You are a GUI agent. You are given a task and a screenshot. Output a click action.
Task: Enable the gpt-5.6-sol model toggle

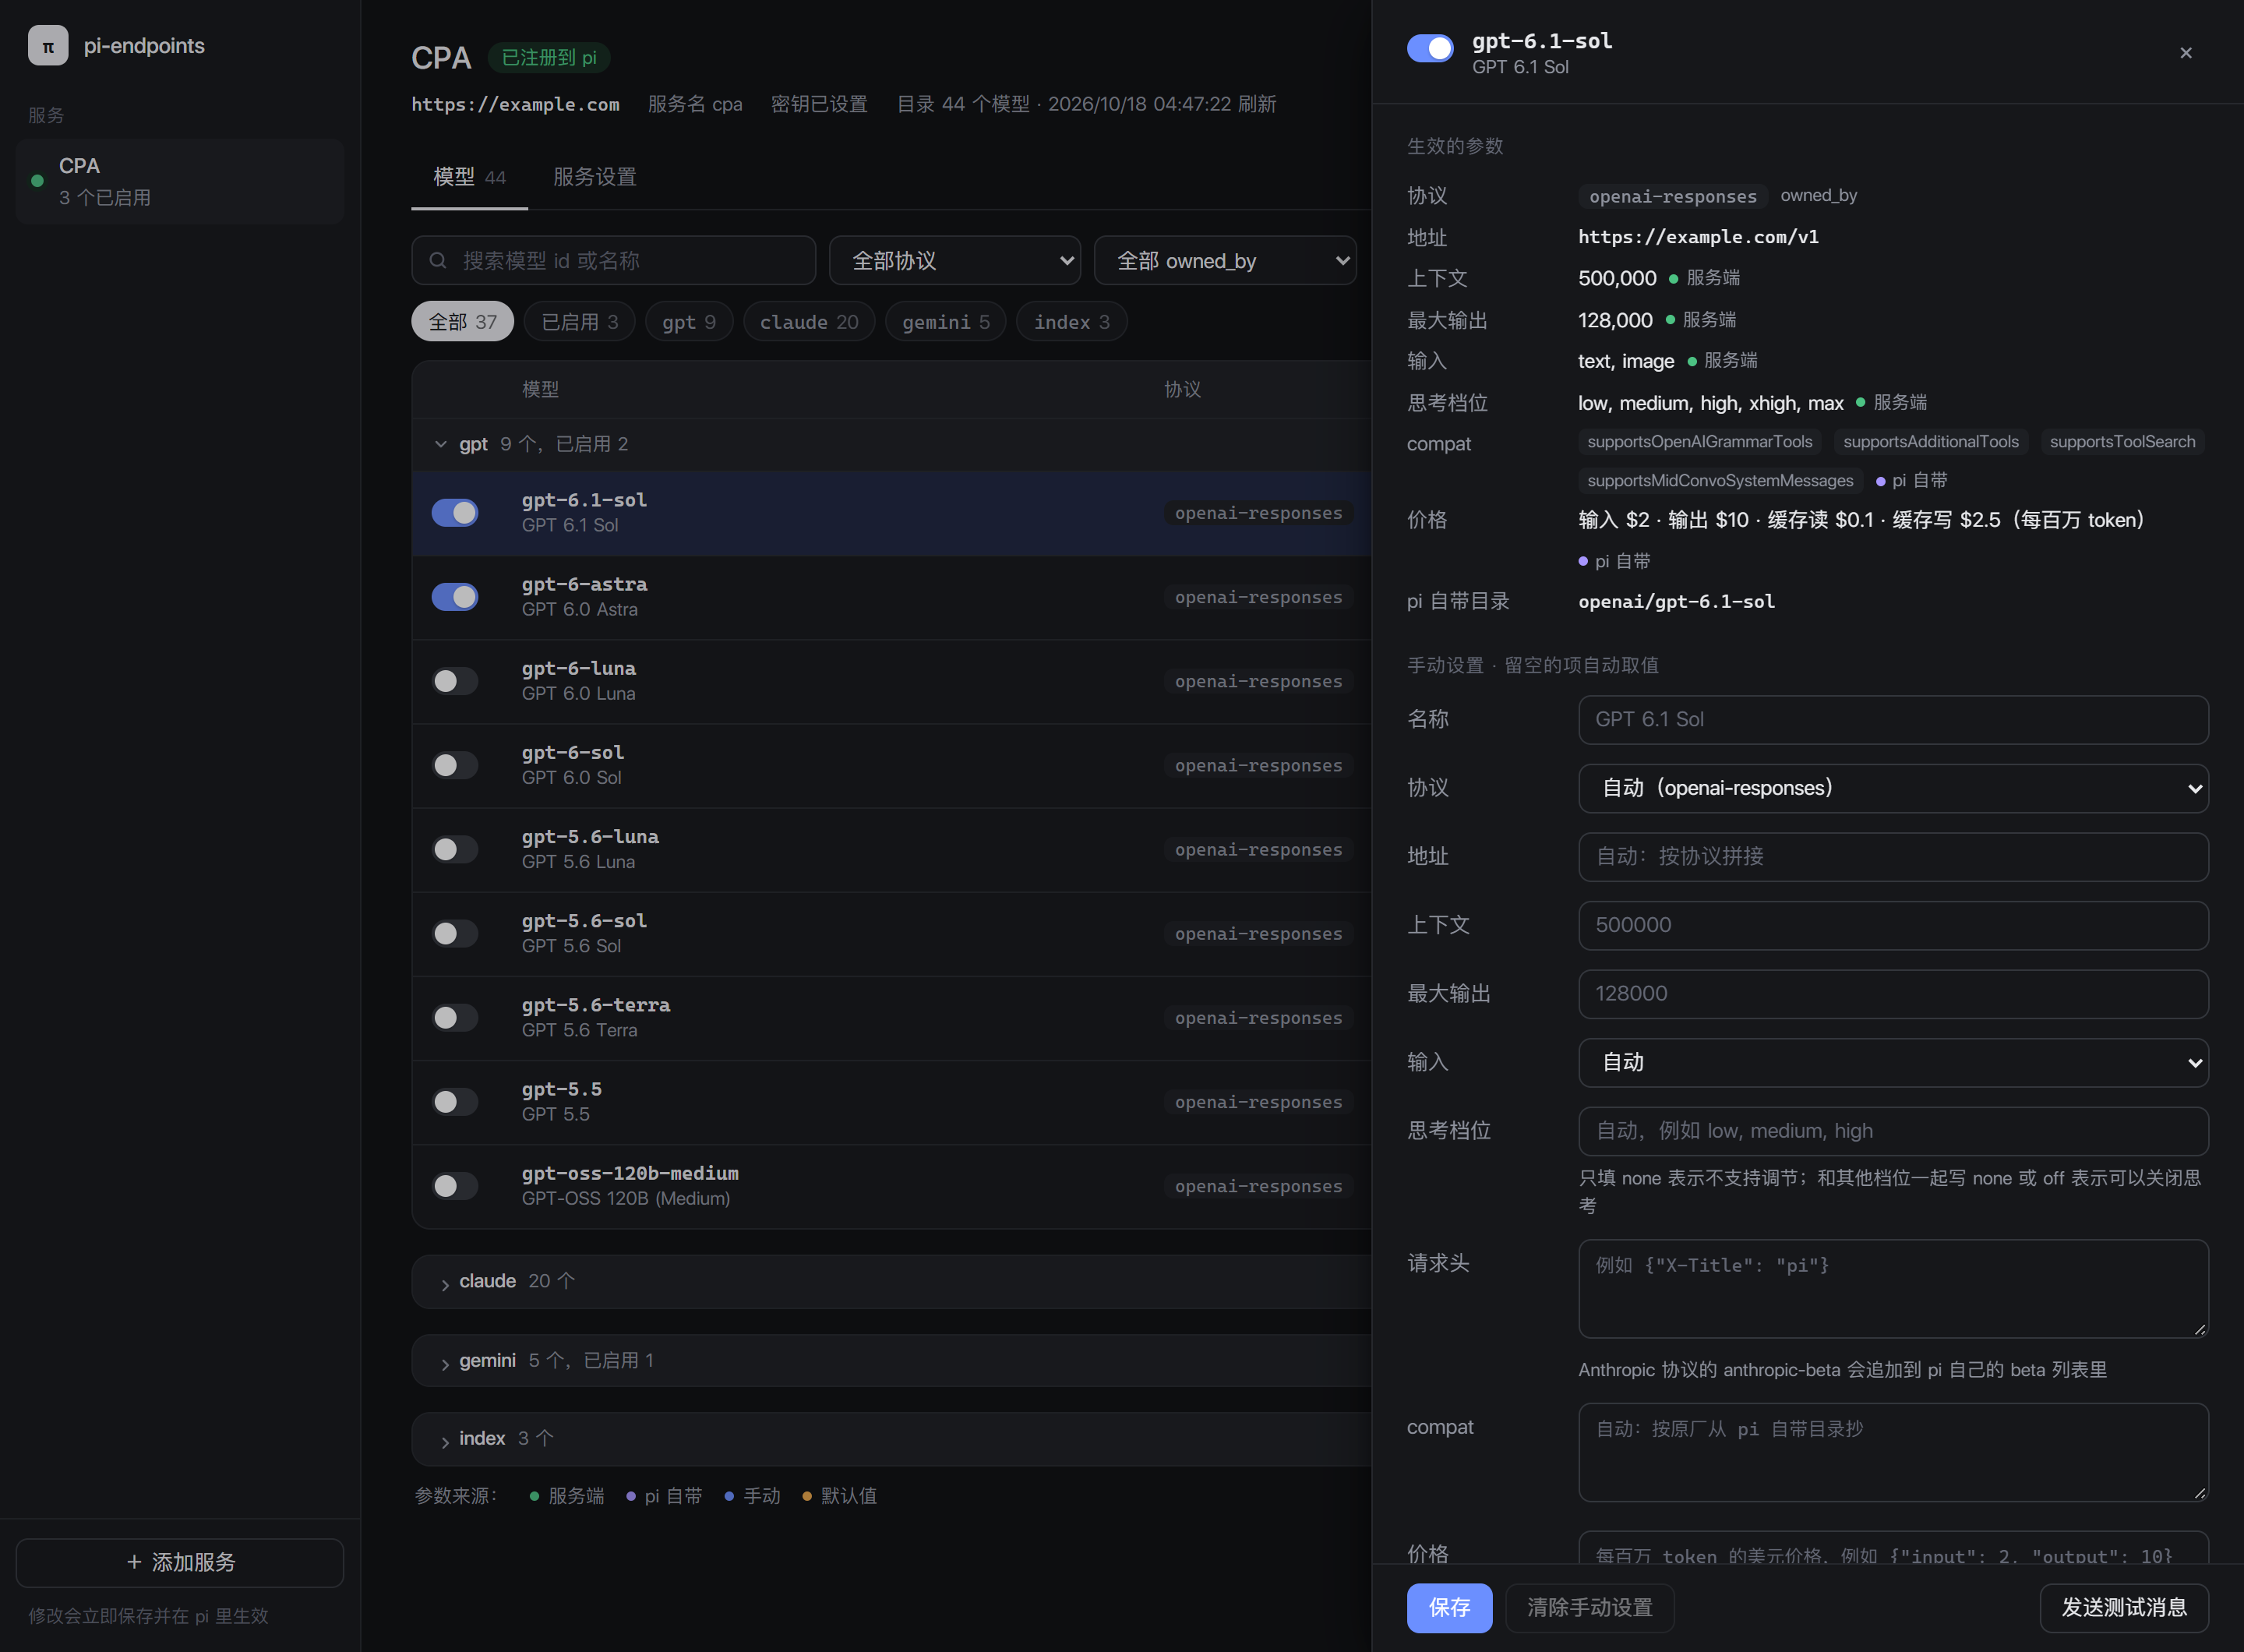click(x=455, y=933)
